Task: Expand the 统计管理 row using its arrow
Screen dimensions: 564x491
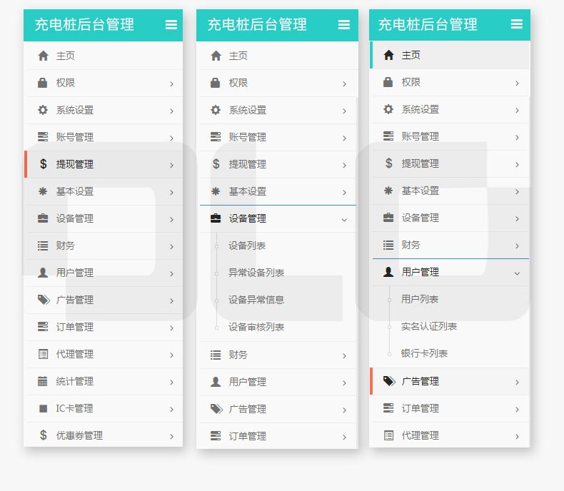Action: coord(171,382)
